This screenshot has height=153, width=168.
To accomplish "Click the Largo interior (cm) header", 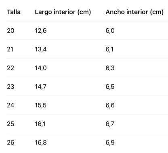I will [63, 12].
